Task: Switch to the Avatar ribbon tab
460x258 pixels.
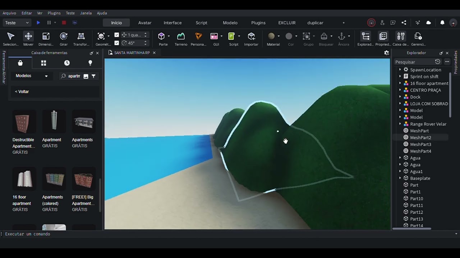Action: [x=145, y=23]
